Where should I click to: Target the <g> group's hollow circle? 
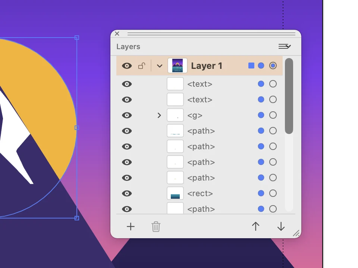click(273, 115)
